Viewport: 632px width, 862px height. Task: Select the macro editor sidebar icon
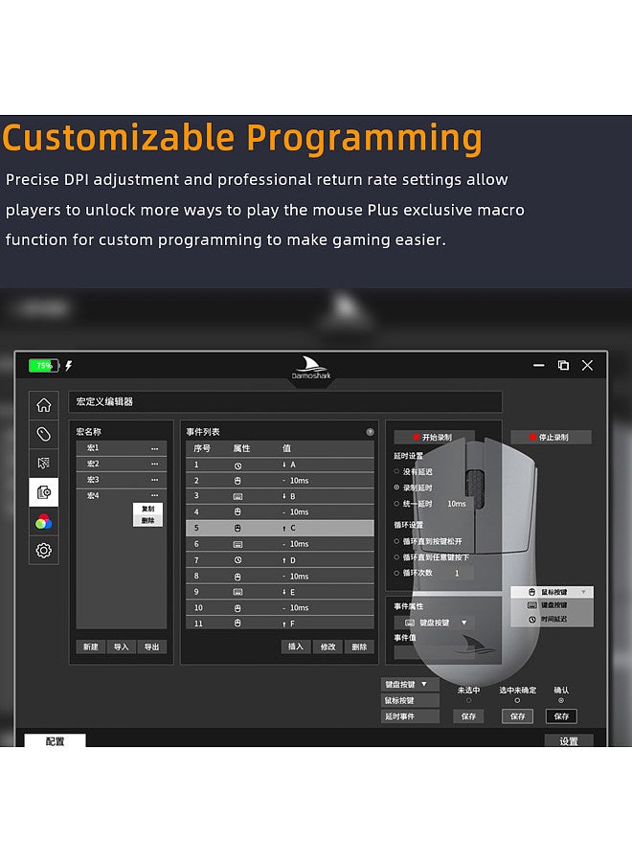point(44,492)
